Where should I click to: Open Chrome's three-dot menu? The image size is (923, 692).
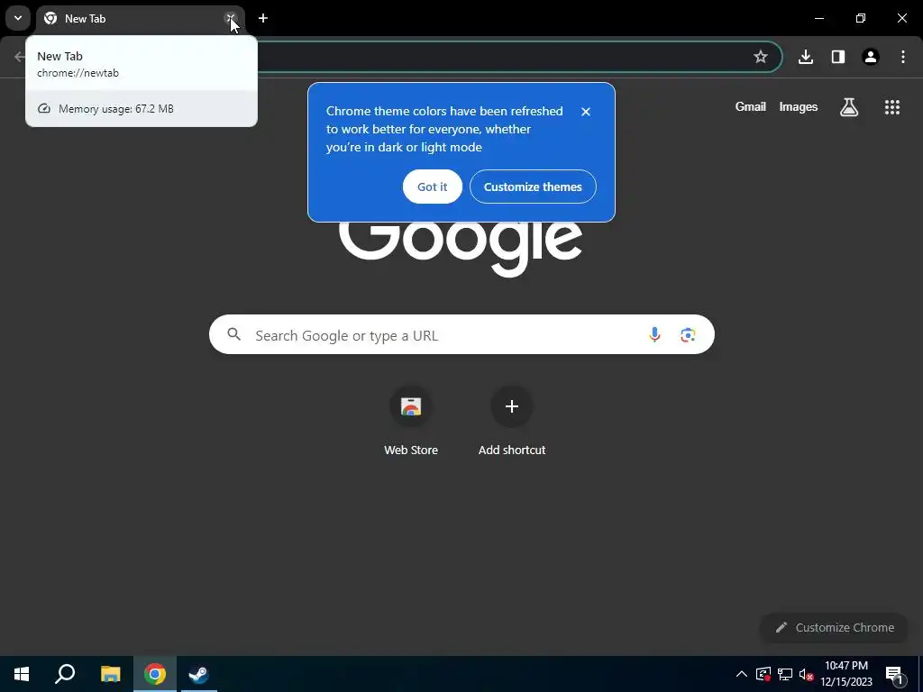coord(903,57)
